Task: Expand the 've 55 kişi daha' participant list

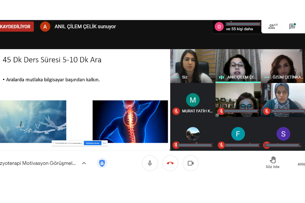Action: click(x=239, y=29)
